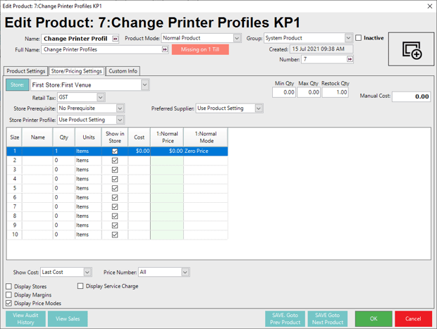Open the Preferred Supplier dropdown
Screen dimensions: 437x329
point(259,108)
